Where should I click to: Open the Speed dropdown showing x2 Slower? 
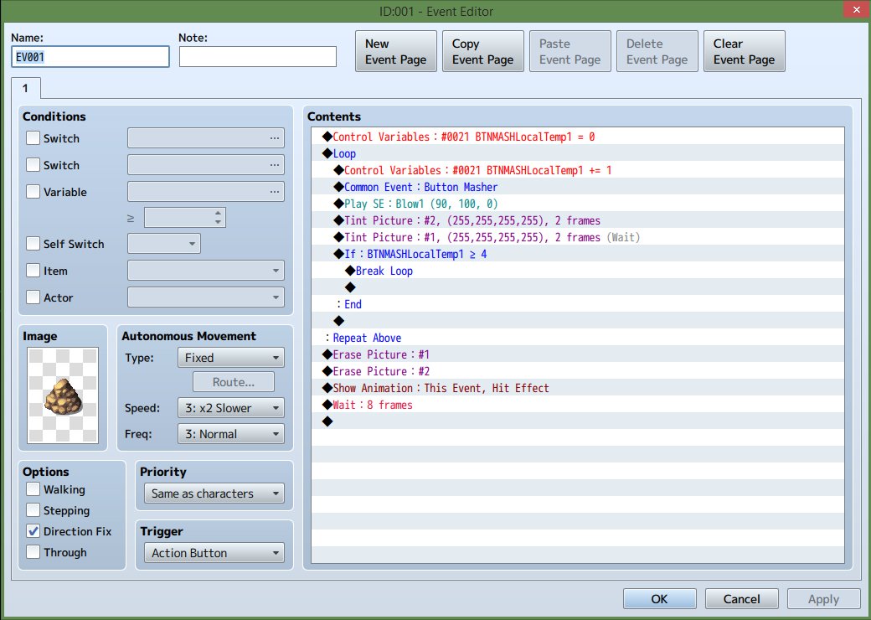coord(230,408)
